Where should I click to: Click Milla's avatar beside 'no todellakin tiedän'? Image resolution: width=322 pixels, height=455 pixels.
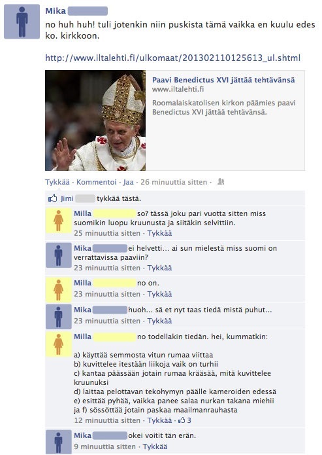click(59, 344)
